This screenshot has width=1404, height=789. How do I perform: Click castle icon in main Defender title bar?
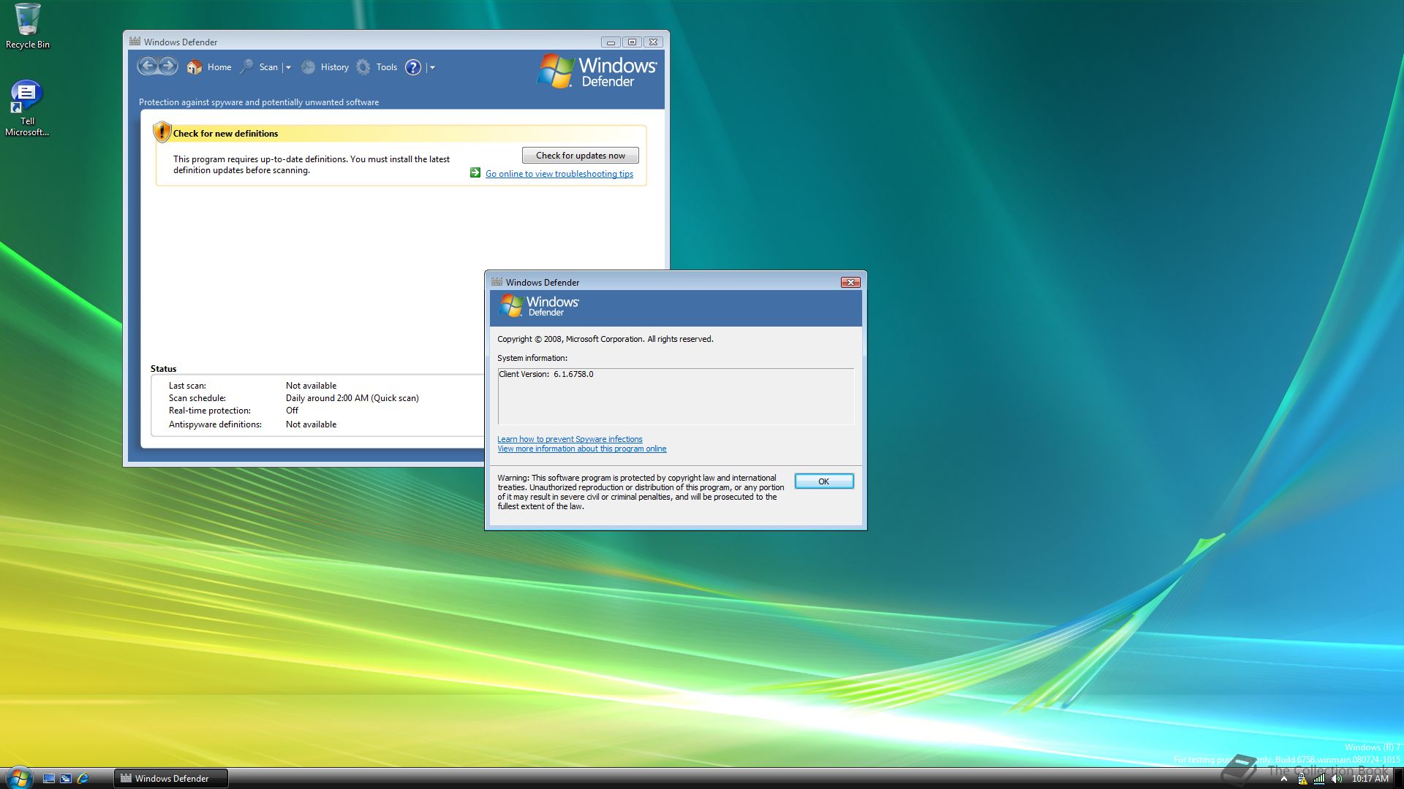pos(135,42)
